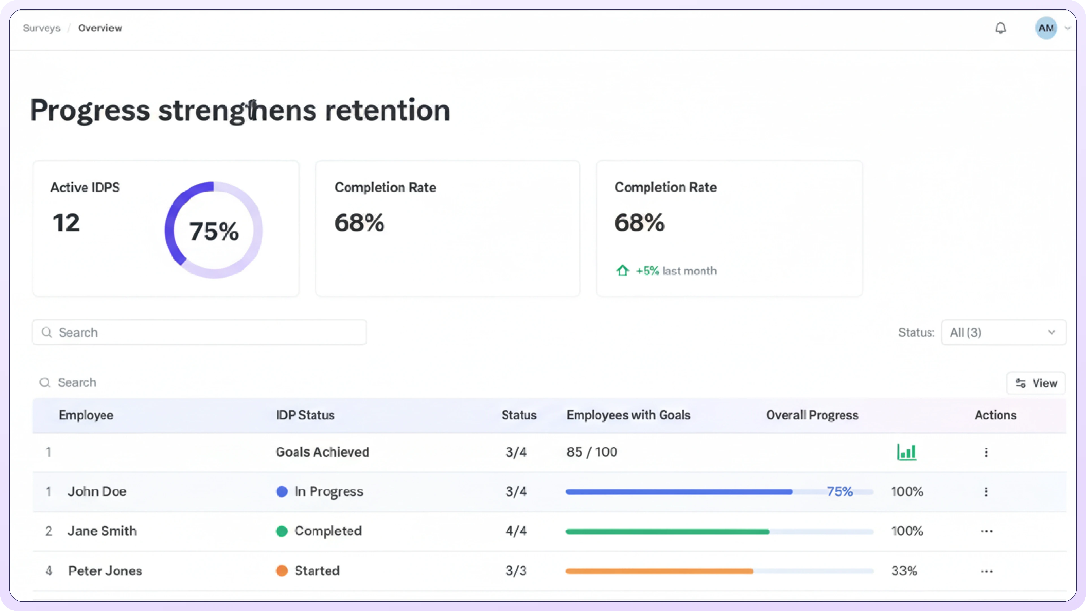Open the View options button

1036,383
